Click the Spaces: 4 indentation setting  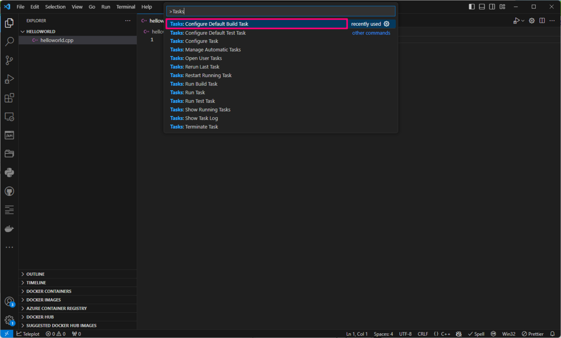[x=383, y=334]
